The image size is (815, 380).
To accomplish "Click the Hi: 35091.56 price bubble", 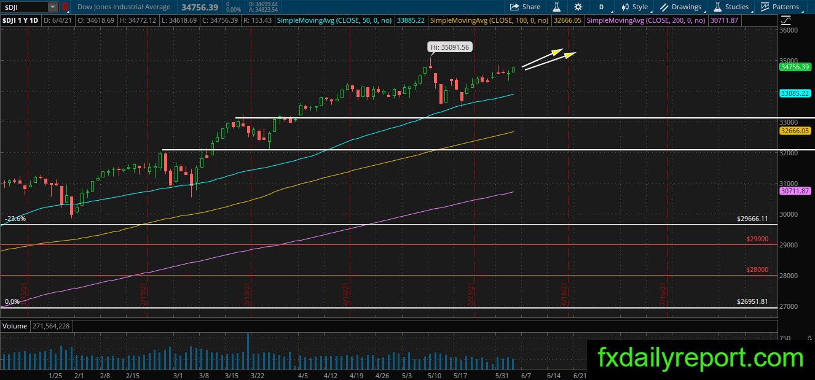I will click(x=450, y=47).
